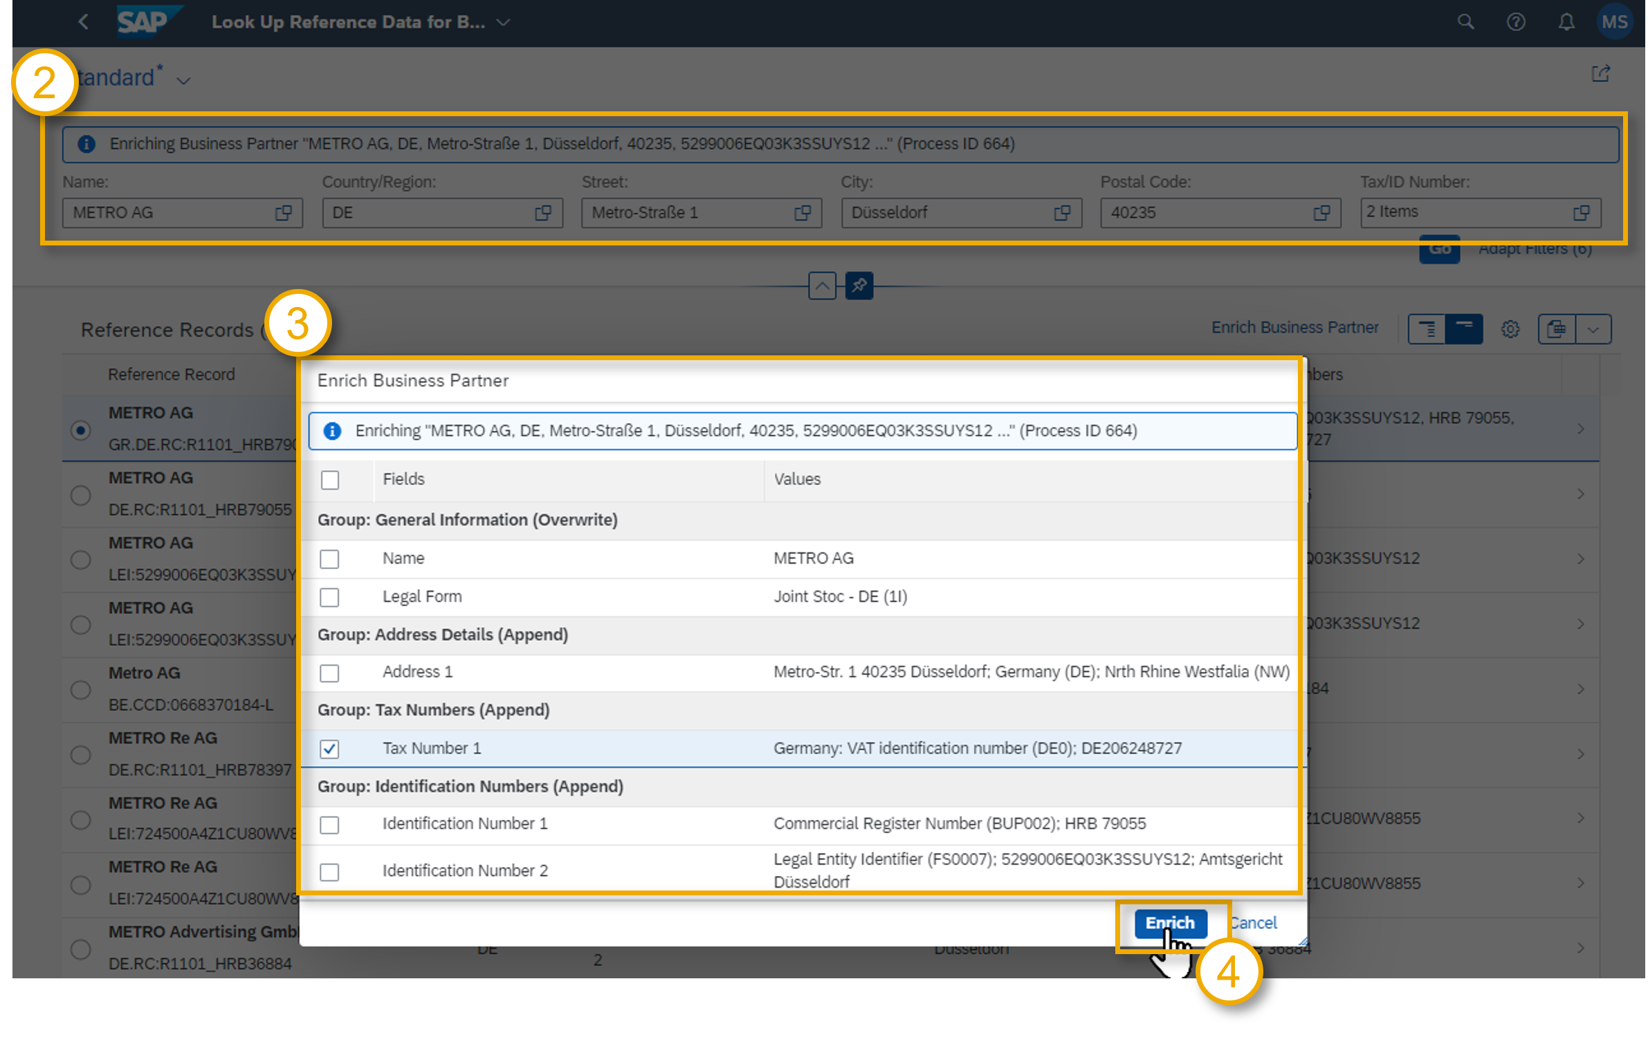Screen dimensions: 1648x1044
Task: Toggle the pin header button
Action: tap(859, 286)
